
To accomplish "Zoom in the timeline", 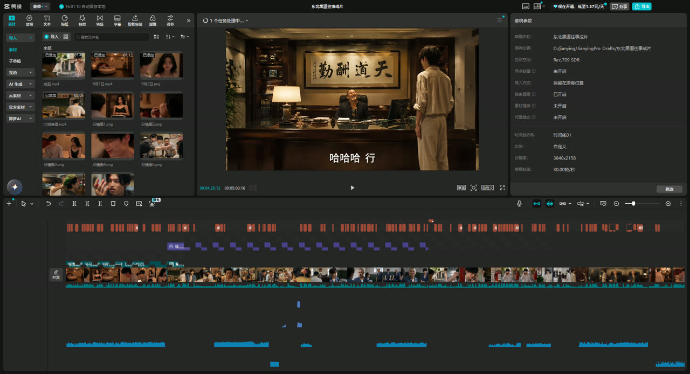I will pyautogui.click(x=668, y=204).
